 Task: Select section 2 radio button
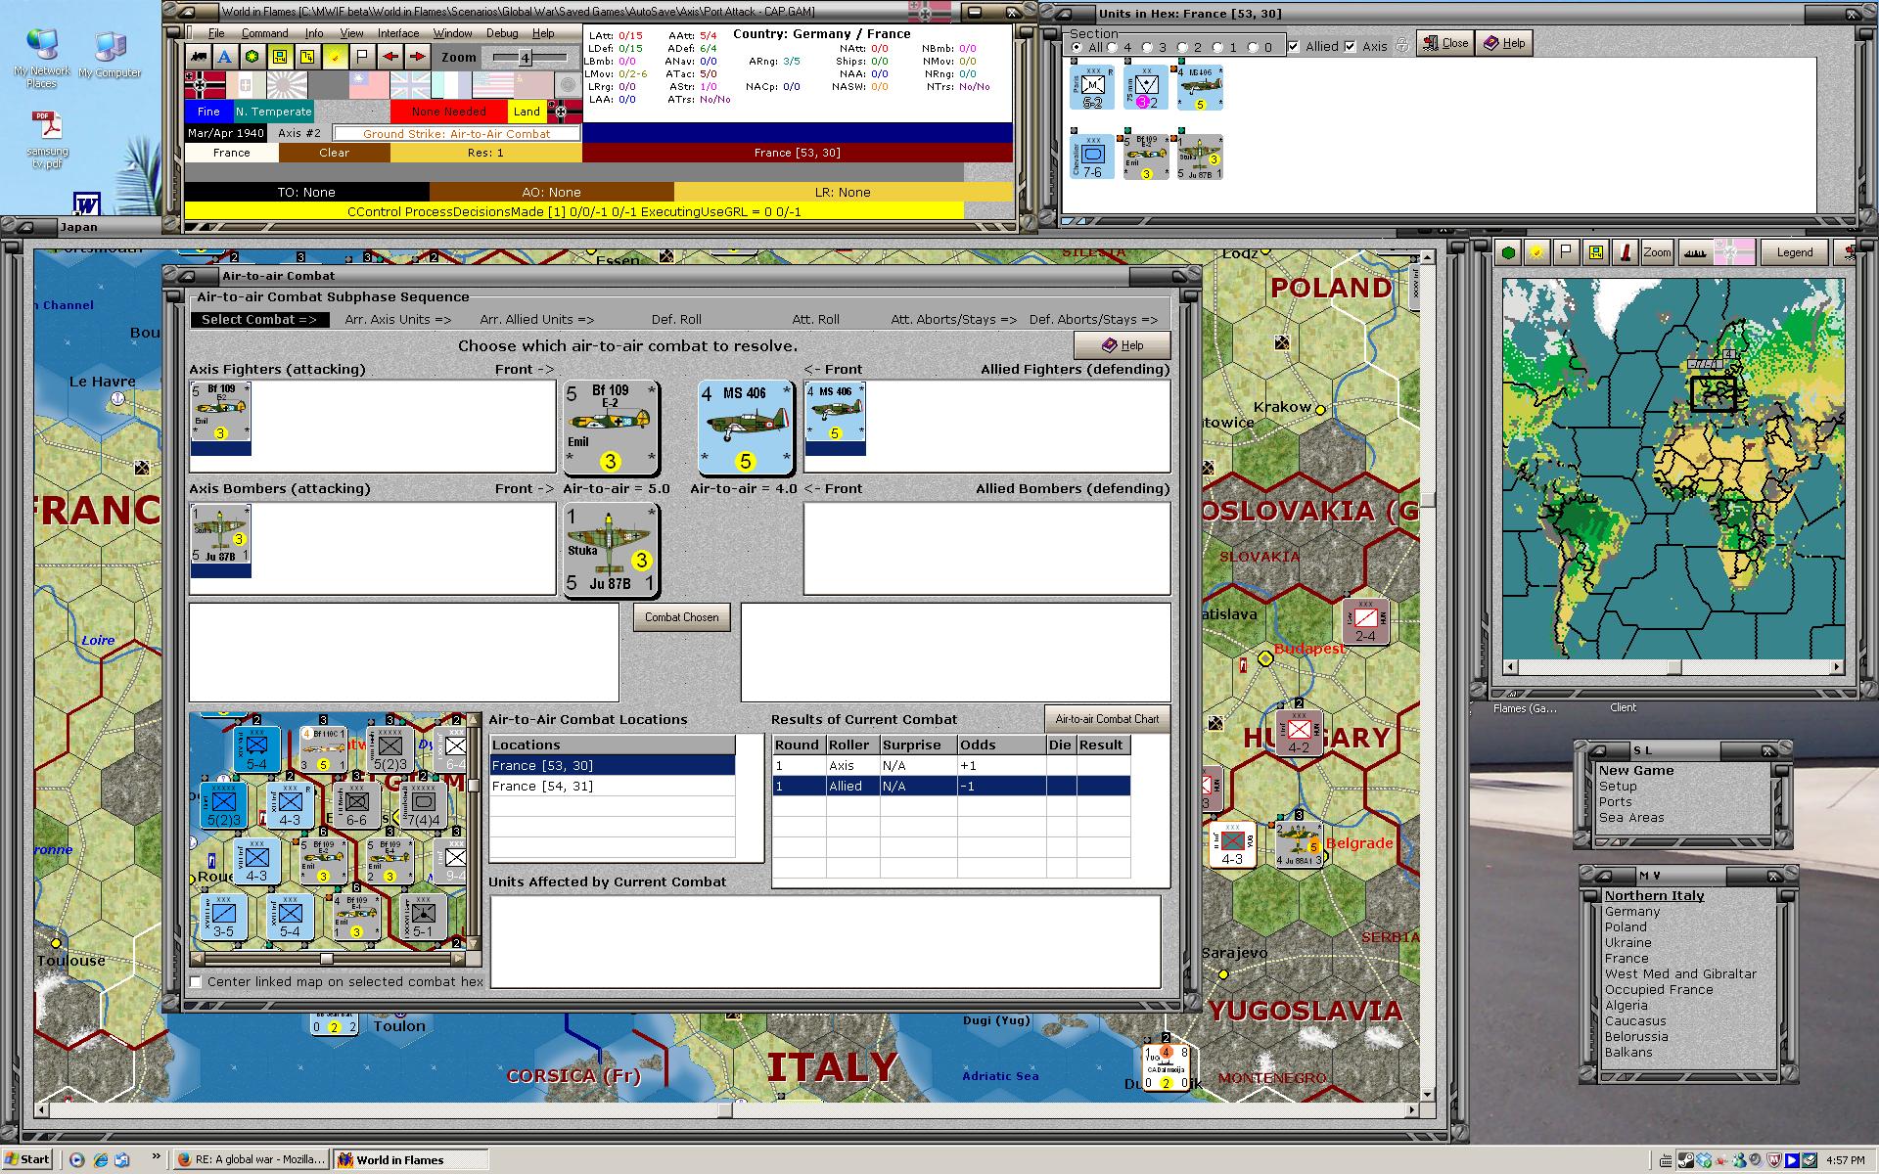click(x=1182, y=47)
